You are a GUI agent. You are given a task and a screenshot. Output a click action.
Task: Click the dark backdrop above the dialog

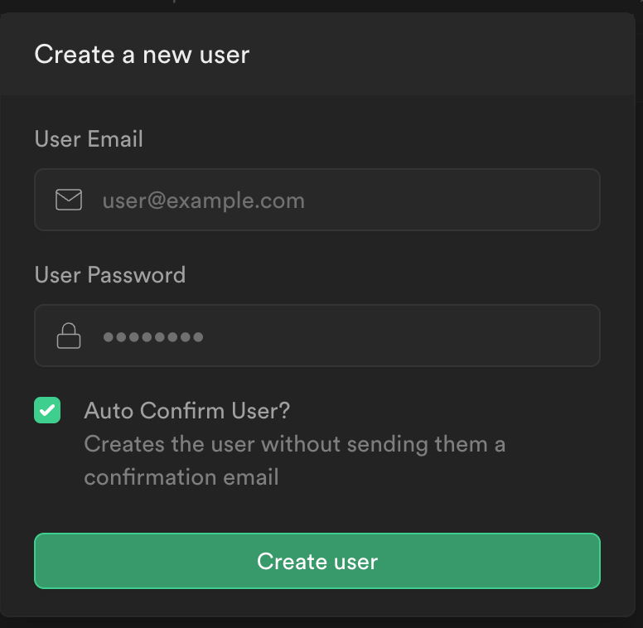pyautogui.click(x=331, y=5)
